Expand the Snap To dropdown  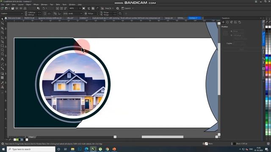click(x=113, y=8)
